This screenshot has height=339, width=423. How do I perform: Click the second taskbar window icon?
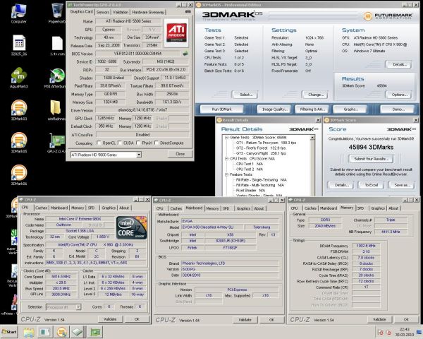(x=45, y=332)
